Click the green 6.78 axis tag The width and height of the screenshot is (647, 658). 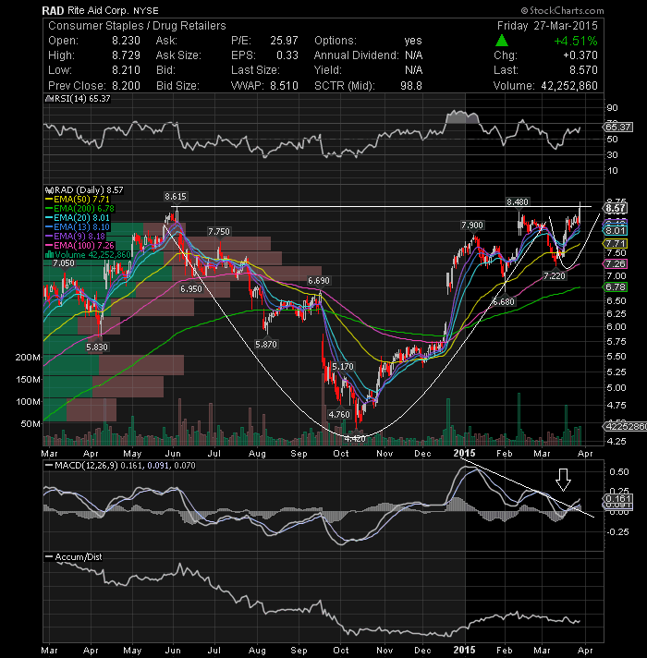click(x=615, y=287)
